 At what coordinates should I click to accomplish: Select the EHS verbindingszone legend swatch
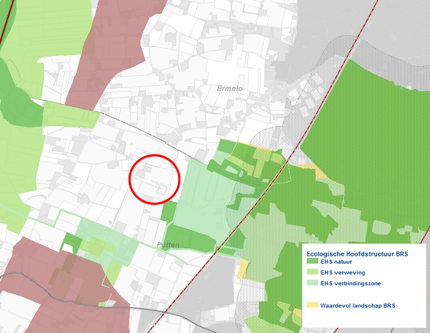[312, 284]
